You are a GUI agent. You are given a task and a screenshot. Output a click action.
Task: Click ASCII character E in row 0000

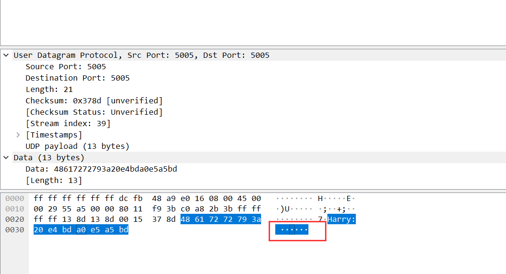349,199
